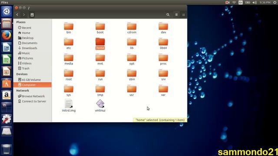Open Amazon launcher icon

click(x=7, y=95)
